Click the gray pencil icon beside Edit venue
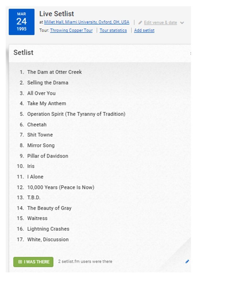 140,23
